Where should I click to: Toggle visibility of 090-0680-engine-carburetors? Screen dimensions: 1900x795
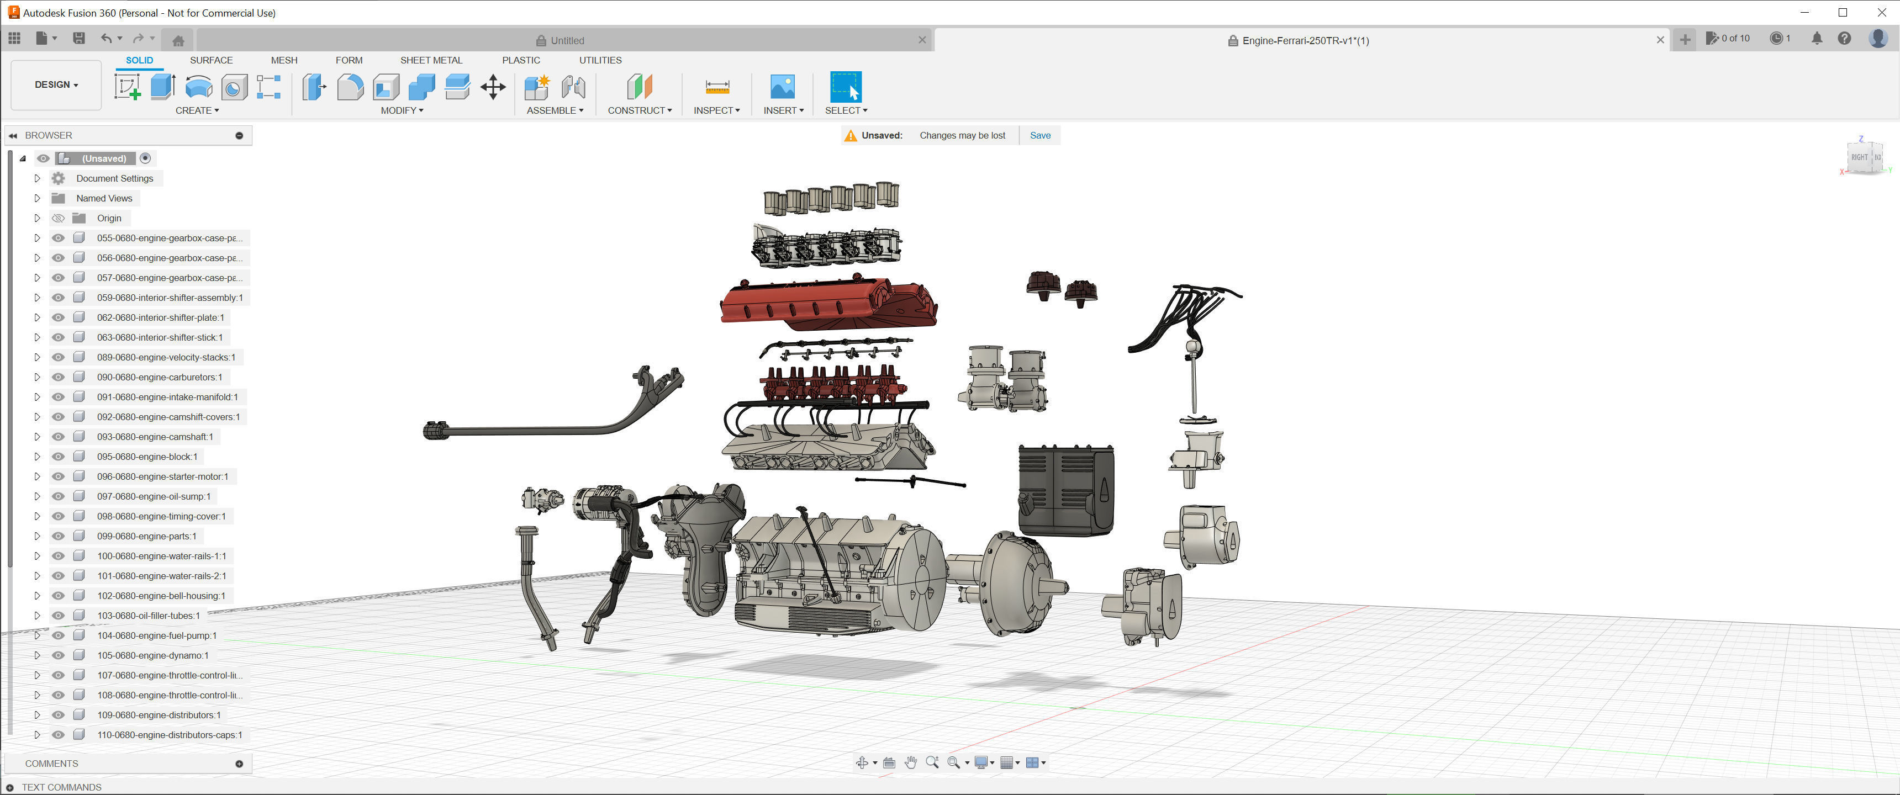[x=58, y=377]
